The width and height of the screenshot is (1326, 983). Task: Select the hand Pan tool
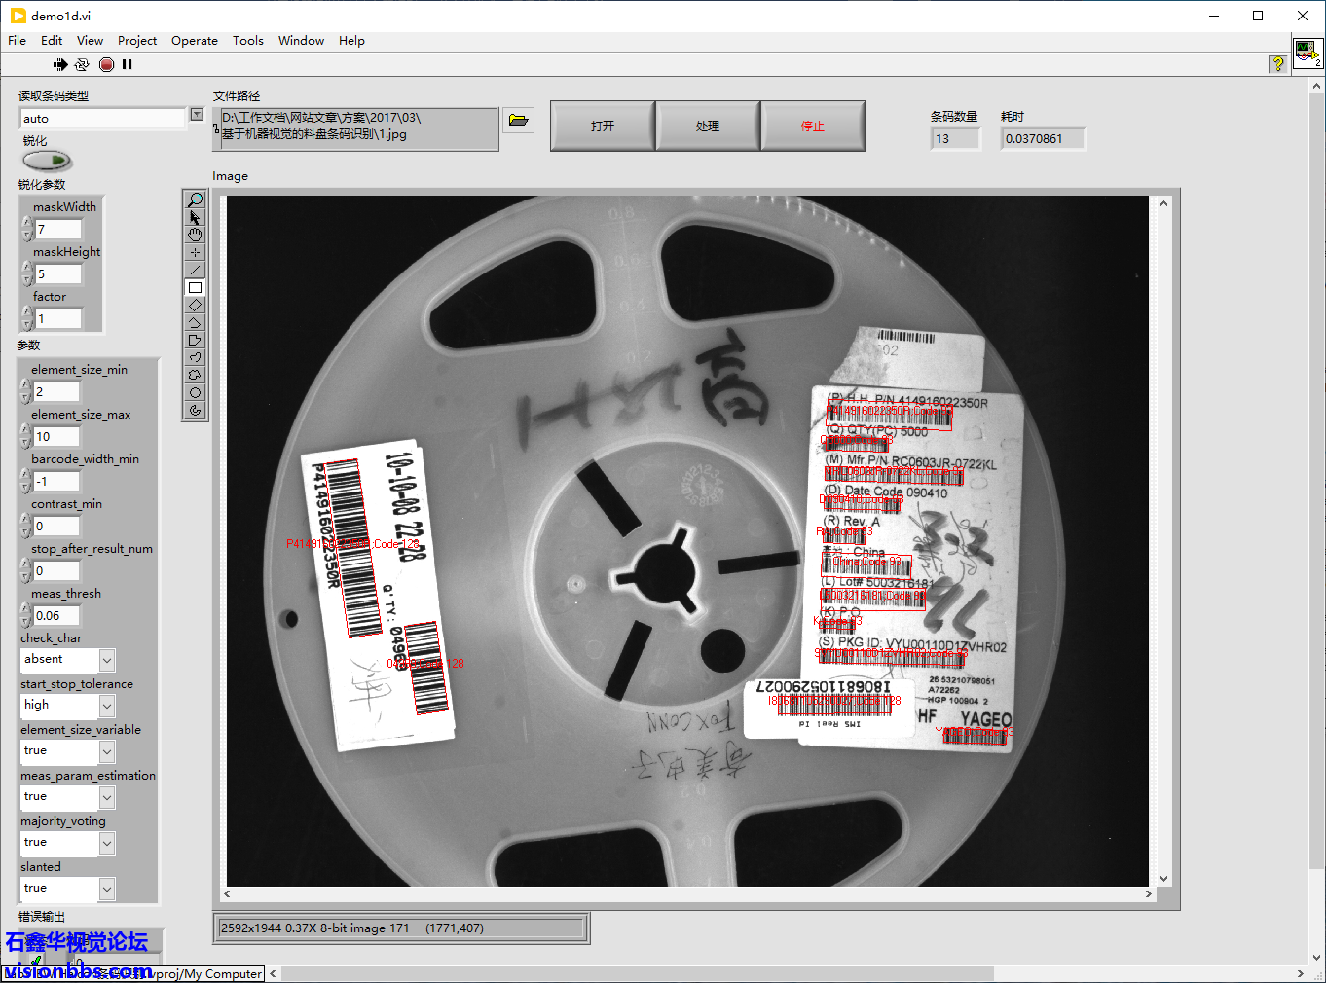pyautogui.click(x=195, y=235)
